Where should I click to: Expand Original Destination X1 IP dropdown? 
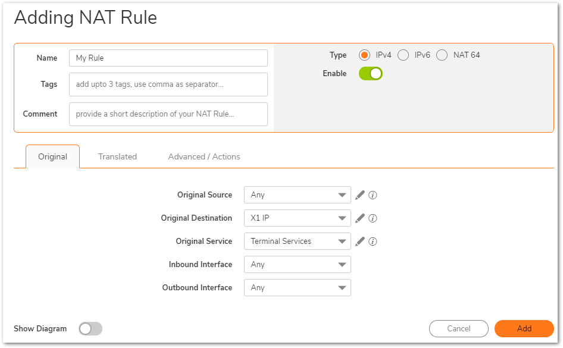[x=297, y=218]
